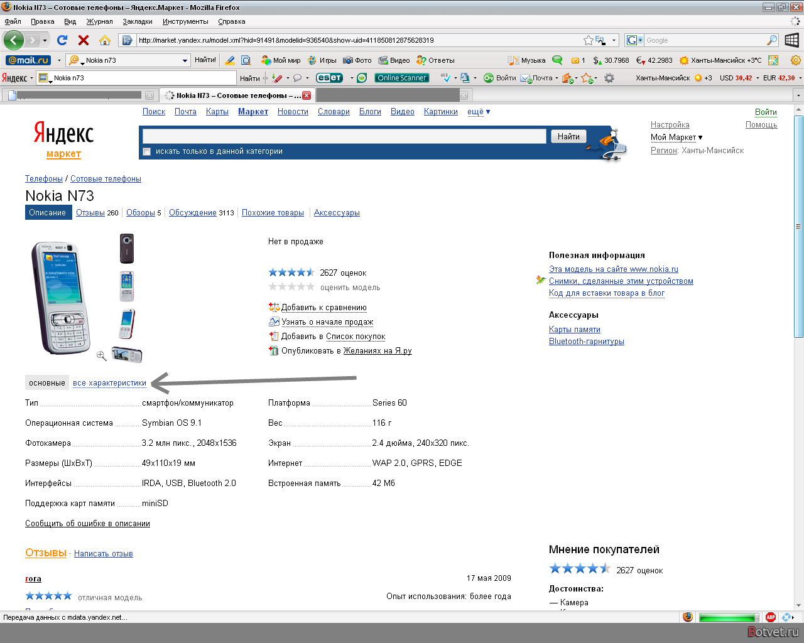Open Mail.ru toolbar settings gear
The height and width of the screenshot is (643, 804).
[795, 60]
